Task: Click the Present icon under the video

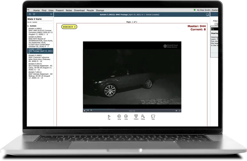Action: [x=136, y=116]
